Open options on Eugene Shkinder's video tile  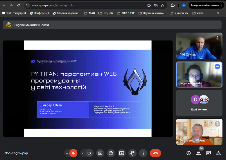point(217,66)
